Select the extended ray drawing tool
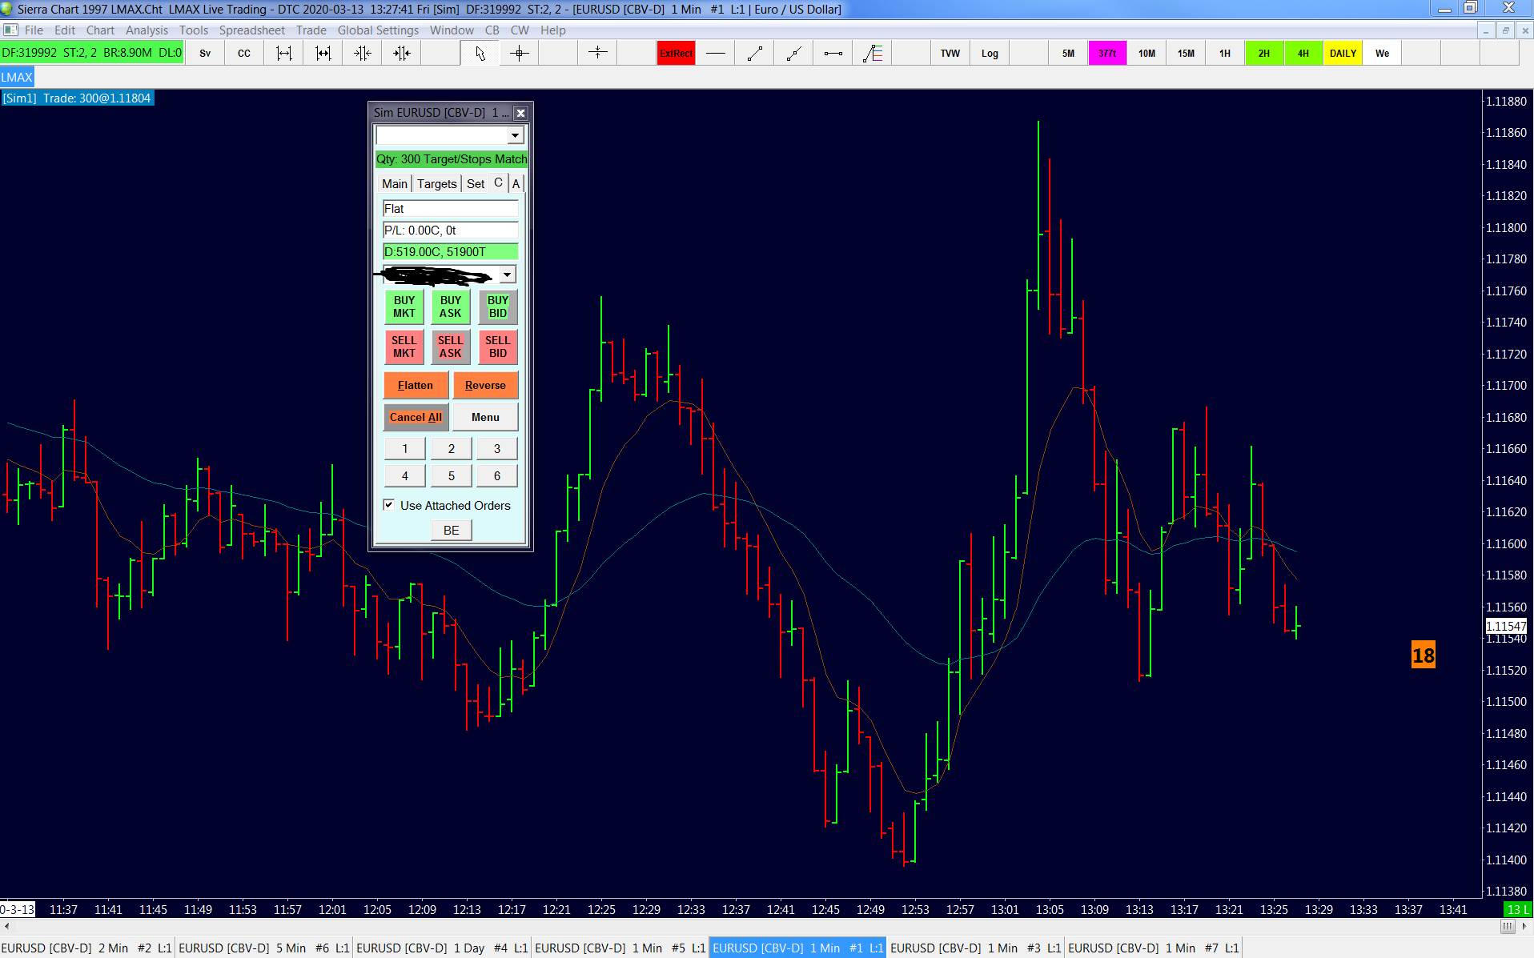Image resolution: width=1534 pixels, height=958 pixels. (793, 54)
